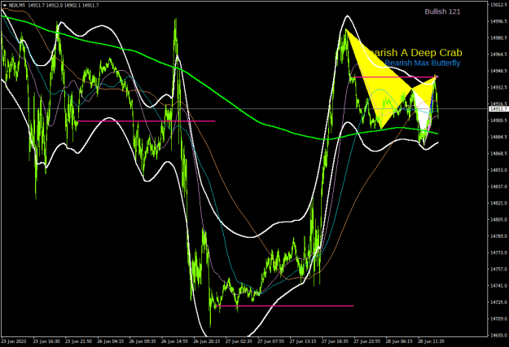509x347 pixels.
Task: Click the '26 Jun 14:55' time label
Action: pos(174,341)
